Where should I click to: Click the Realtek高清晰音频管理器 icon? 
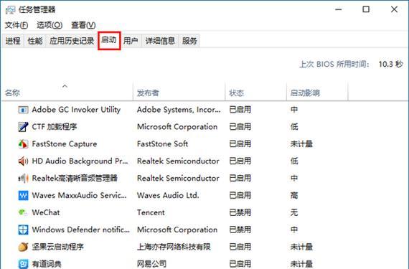pyautogui.click(x=23, y=179)
